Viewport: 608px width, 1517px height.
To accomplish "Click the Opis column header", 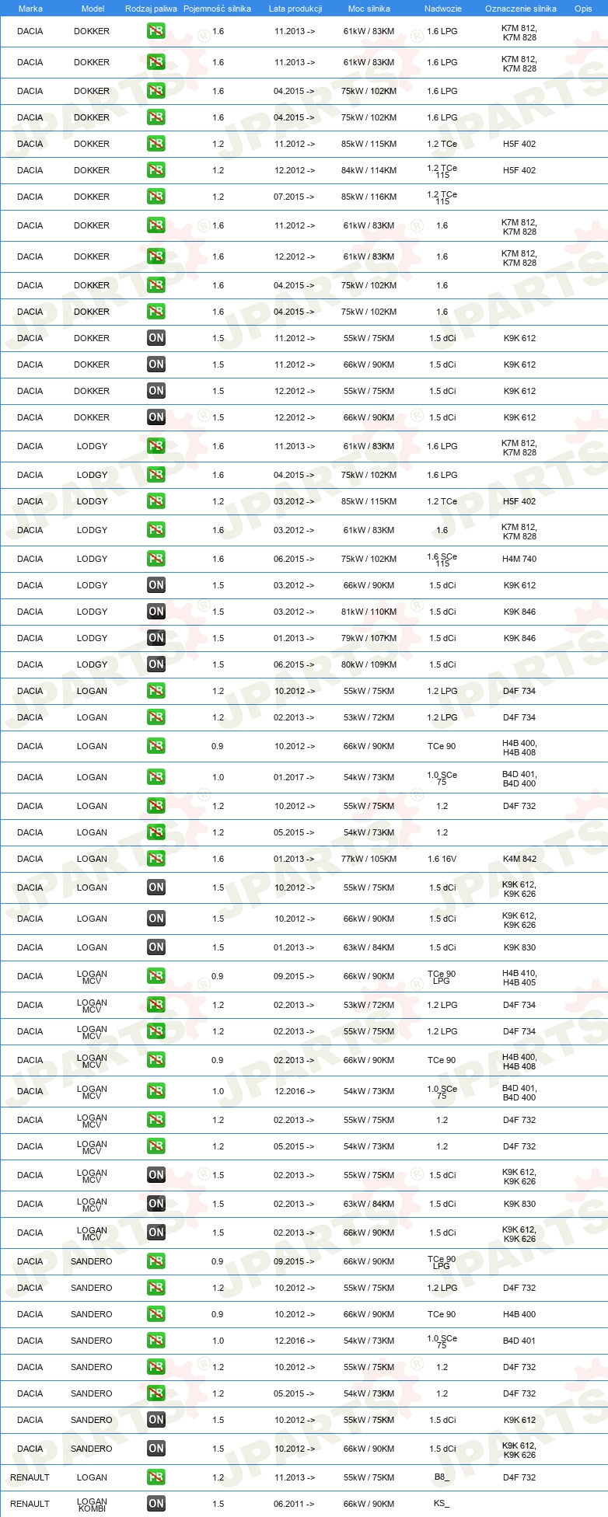I will click(583, 9).
